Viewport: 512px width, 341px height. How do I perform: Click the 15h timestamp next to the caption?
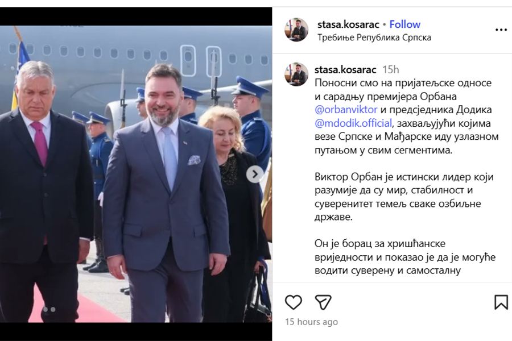391,69
